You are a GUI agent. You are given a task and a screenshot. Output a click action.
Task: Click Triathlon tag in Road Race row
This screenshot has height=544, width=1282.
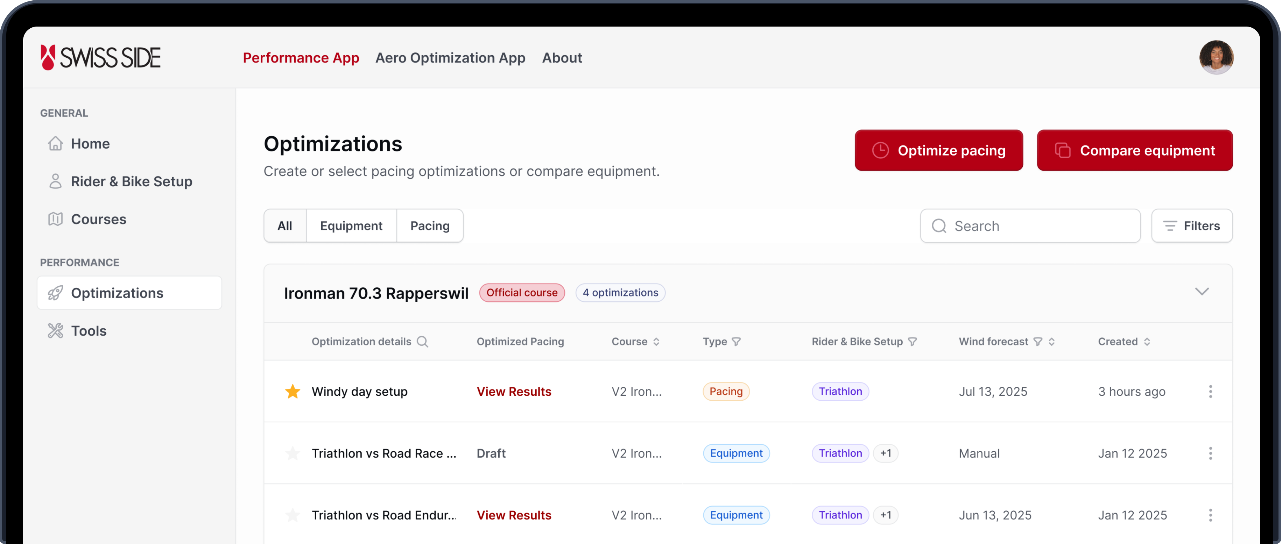[840, 453]
